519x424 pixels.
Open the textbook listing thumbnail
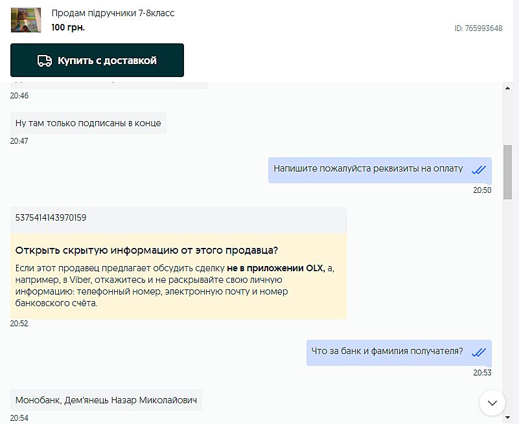coord(26,20)
